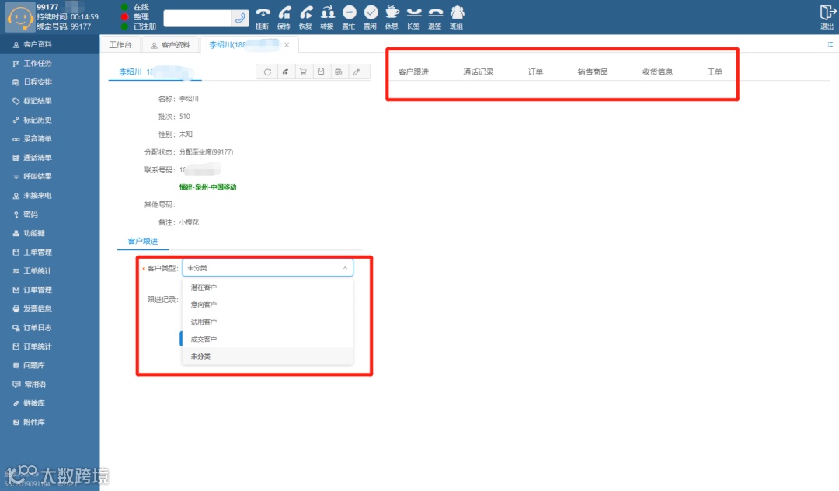Image resolution: width=839 pixels, height=491 pixels.
Task: Open the 销售商品 tab
Action: 593,71
